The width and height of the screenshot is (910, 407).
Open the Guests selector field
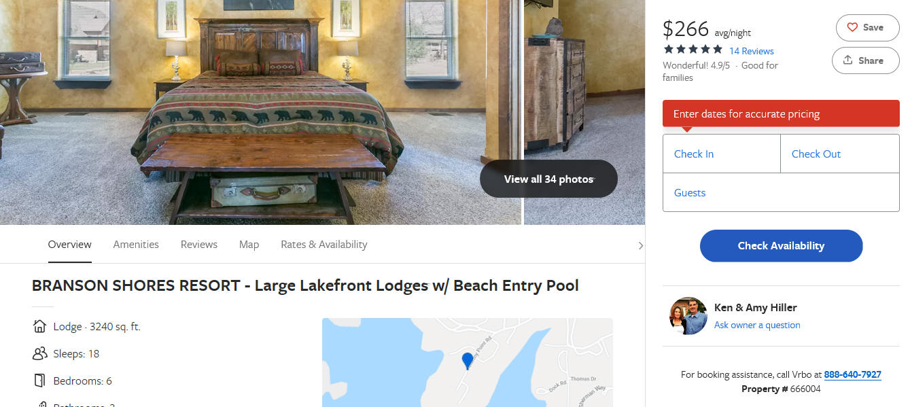pos(781,192)
